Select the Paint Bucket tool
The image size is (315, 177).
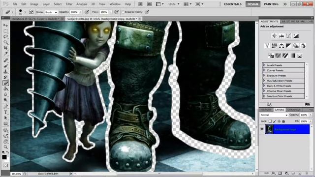click(5, 88)
